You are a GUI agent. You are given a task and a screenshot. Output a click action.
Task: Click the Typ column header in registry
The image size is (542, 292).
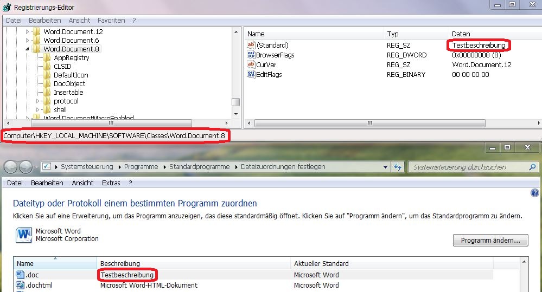click(x=416, y=34)
